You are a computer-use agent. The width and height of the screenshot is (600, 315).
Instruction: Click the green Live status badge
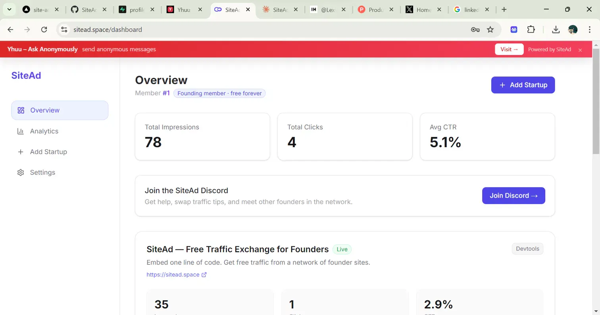click(342, 249)
